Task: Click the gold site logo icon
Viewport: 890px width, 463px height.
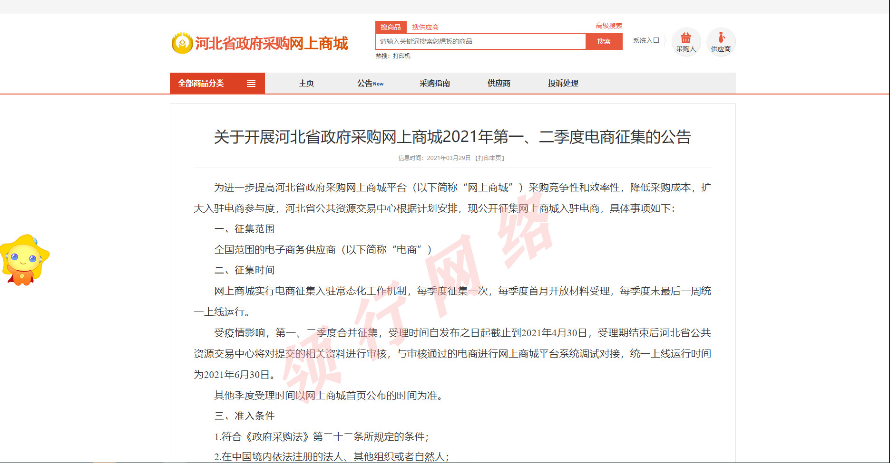Action: click(x=182, y=43)
